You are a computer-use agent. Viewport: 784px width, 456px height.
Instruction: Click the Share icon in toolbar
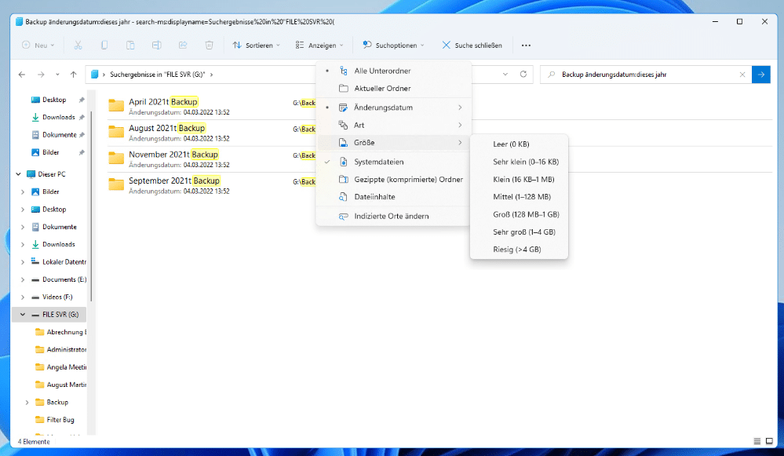point(183,46)
